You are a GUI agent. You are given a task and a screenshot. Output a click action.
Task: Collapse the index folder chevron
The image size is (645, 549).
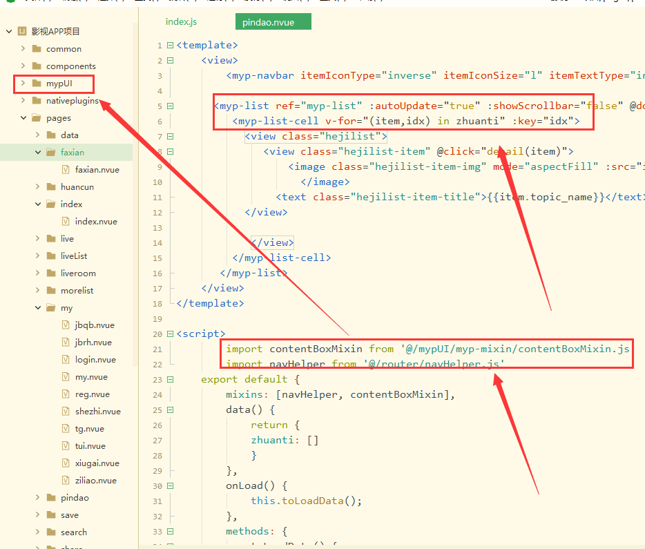[38, 204]
